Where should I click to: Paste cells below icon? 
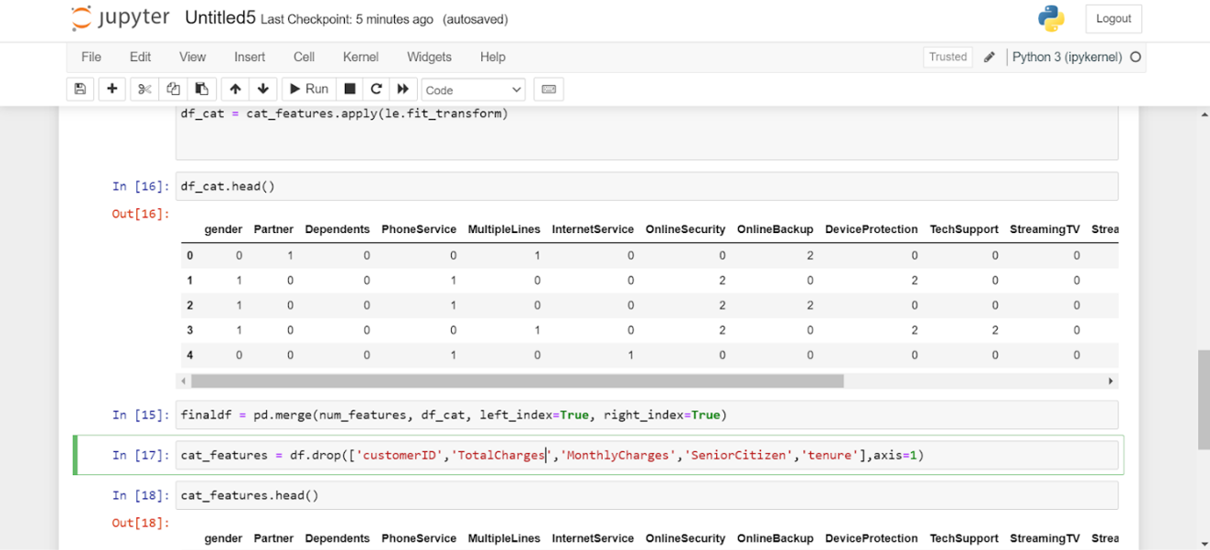click(x=201, y=89)
